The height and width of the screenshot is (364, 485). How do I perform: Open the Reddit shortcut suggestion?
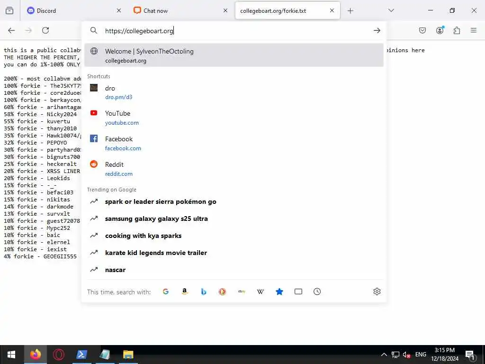(234, 169)
